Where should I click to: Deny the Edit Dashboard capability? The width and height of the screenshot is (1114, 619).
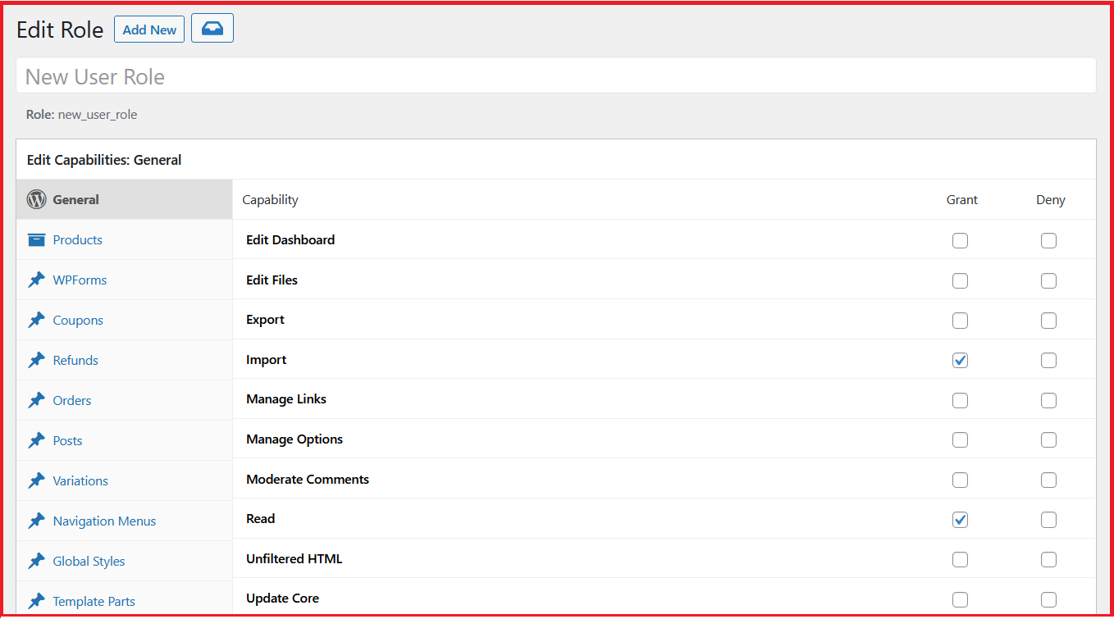click(1048, 240)
